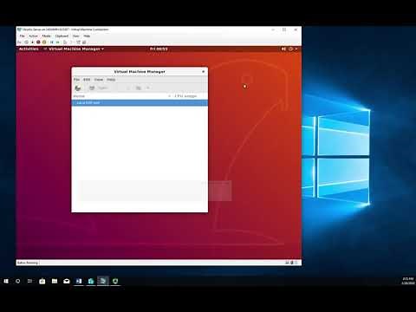Image resolution: width=416 pixels, height=312 pixels.
Task: Open Help menu in Virtual Machine Manager
Action: [111, 80]
